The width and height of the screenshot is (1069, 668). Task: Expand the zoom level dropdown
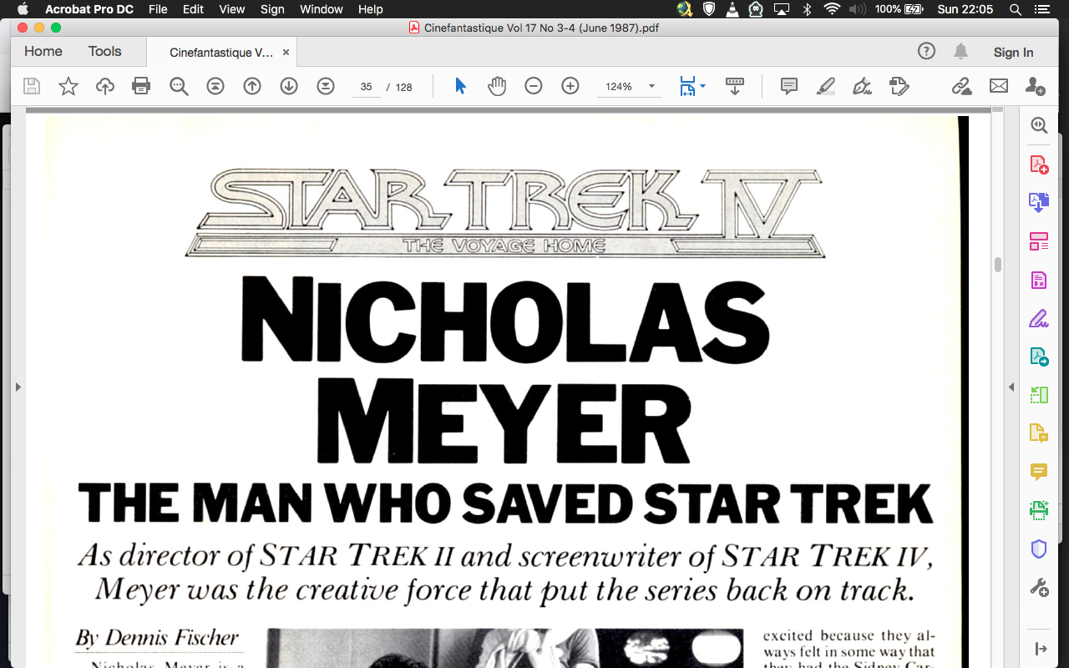tap(651, 86)
